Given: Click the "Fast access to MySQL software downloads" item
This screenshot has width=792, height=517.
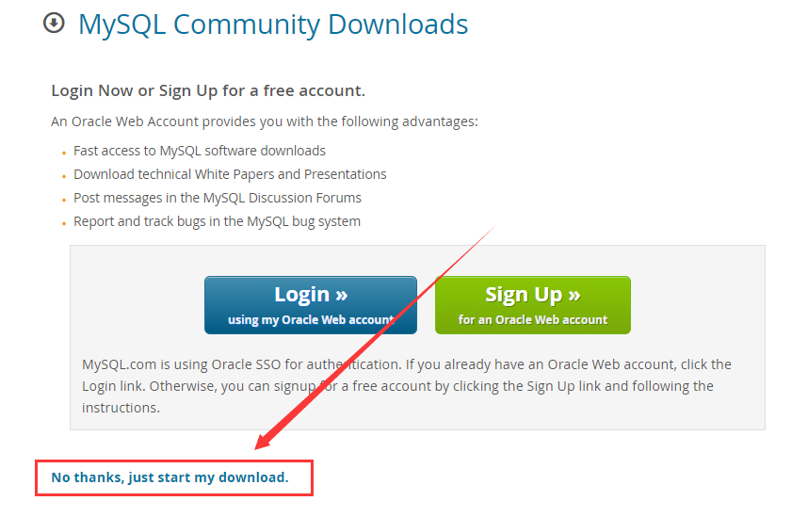Looking at the screenshot, I should [x=200, y=151].
